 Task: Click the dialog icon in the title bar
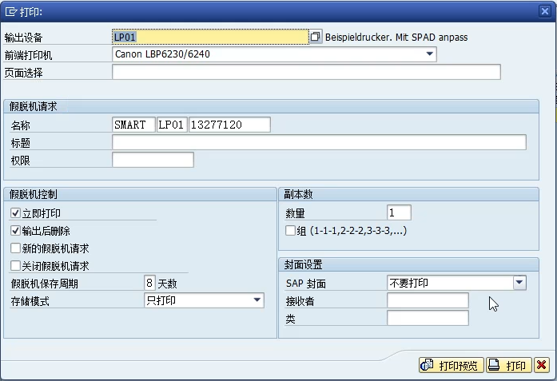point(10,11)
